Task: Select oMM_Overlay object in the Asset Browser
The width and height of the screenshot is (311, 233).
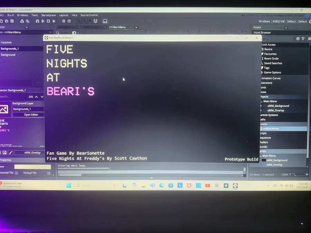Action: pyautogui.click(x=276, y=110)
